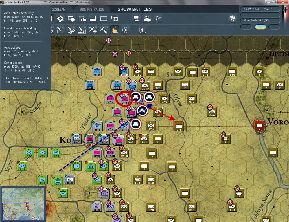Click the rectangle-with-circle map toolbar icon
Image resolution: width=289 pixels, height=222 pixels.
(71, 19)
